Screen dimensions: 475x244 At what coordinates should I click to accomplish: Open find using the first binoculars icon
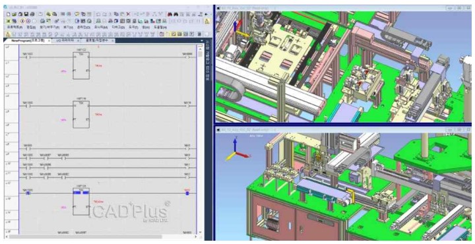pyautogui.click(x=170, y=14)
